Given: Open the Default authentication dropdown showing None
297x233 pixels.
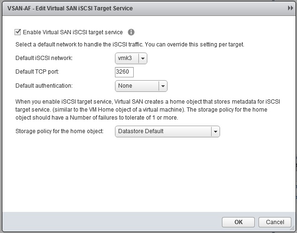Looking at the screenshot, I should [x=137, y=86].
